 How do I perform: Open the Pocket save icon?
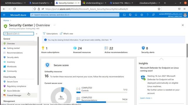179,9
